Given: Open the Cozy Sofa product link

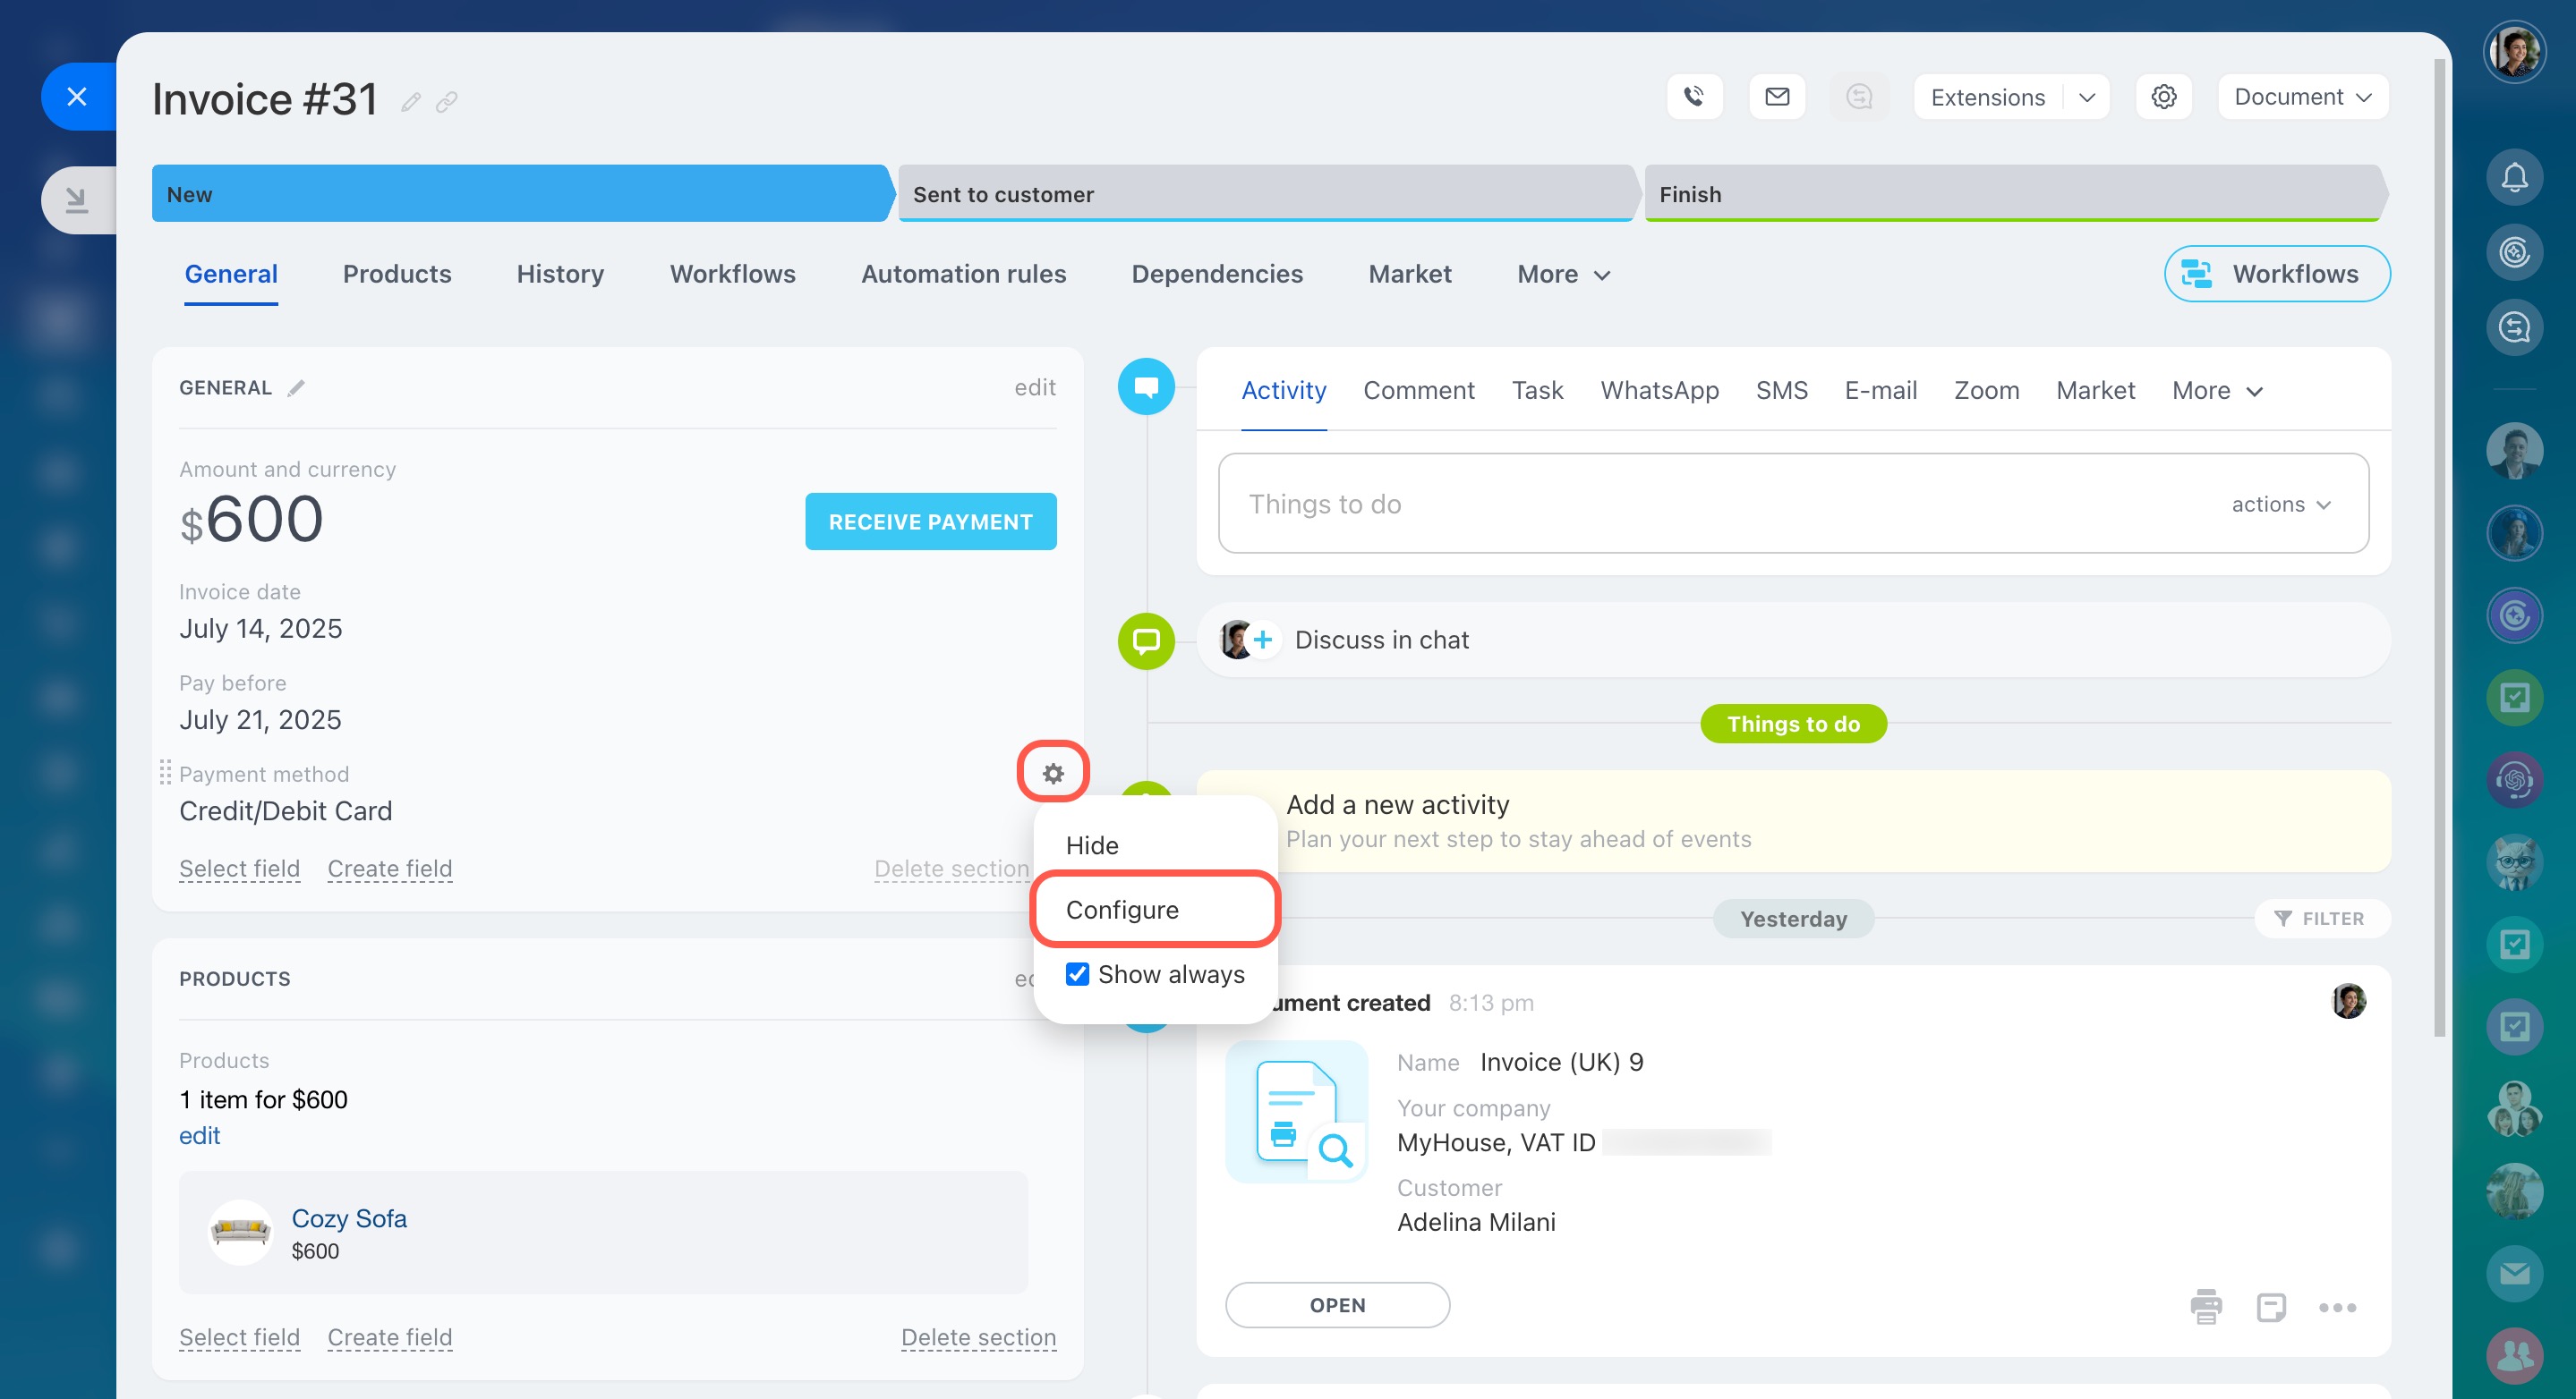Looking at the screenshot, I should point(349,1218).
